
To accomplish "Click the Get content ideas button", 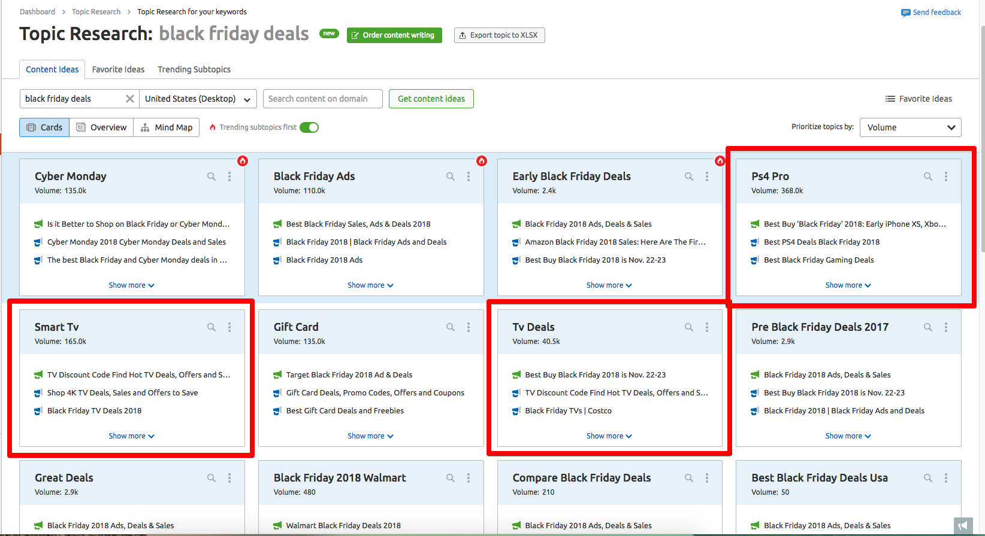I will click(x=431, y=99).
